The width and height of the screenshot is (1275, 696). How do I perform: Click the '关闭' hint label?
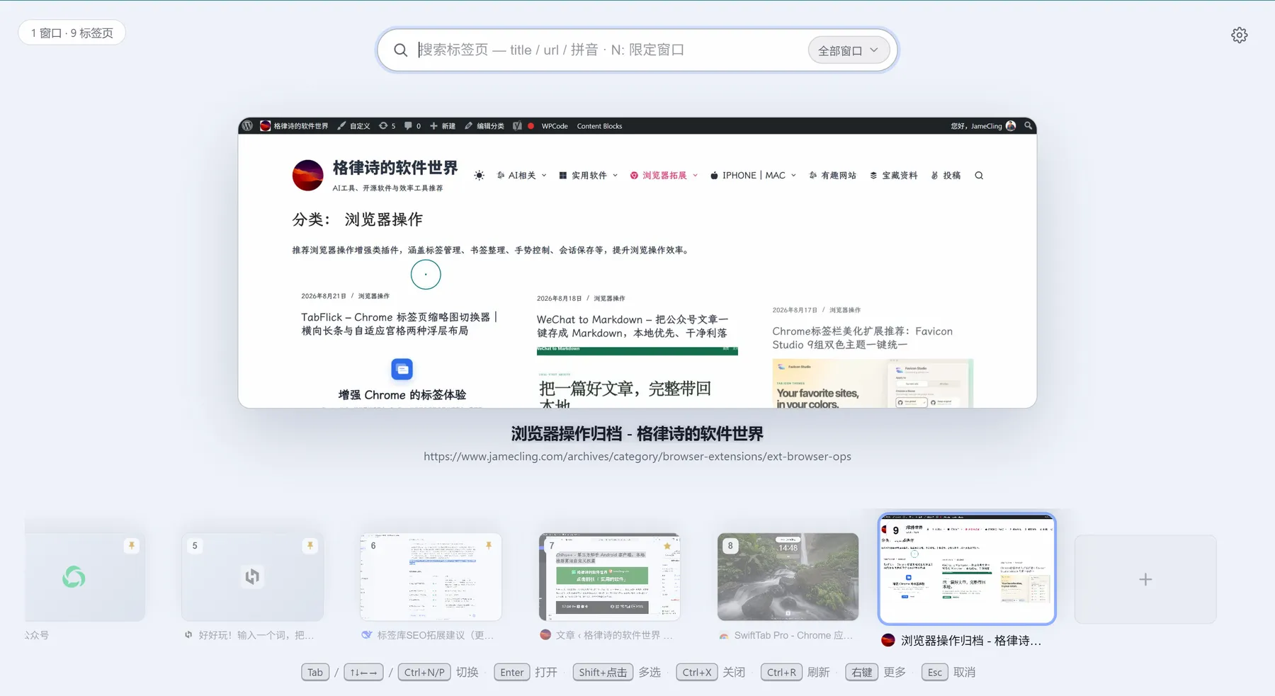(x=734, y=673)
